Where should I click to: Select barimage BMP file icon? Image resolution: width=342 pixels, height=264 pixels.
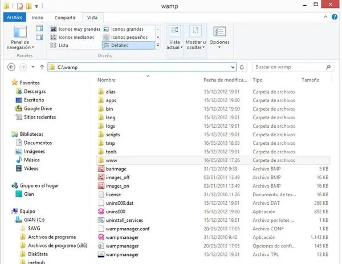101,169
